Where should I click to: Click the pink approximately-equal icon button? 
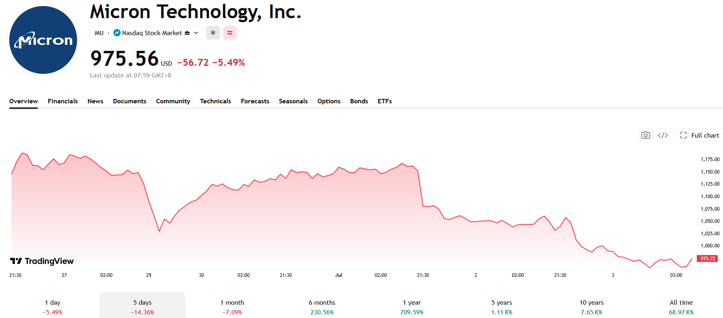(230, 33)
